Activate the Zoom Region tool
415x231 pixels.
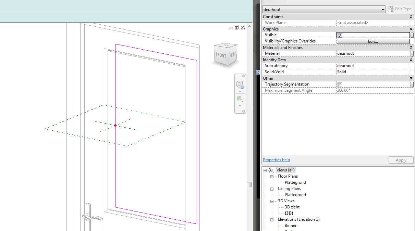point(240,100)
